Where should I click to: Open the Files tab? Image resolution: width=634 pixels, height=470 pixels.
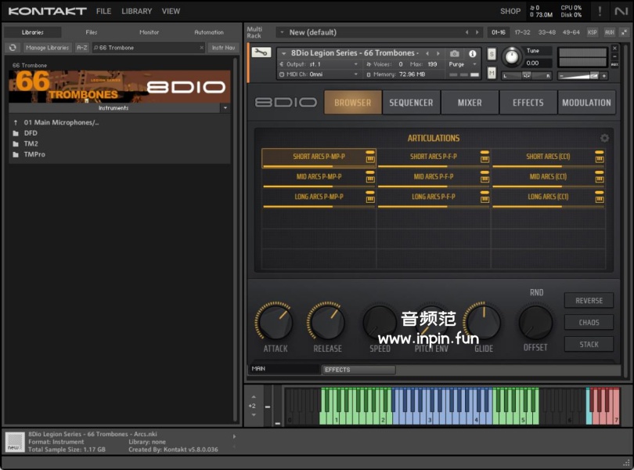coord(92,32)
